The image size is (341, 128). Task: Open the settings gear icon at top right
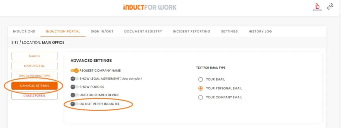point(330,7)
